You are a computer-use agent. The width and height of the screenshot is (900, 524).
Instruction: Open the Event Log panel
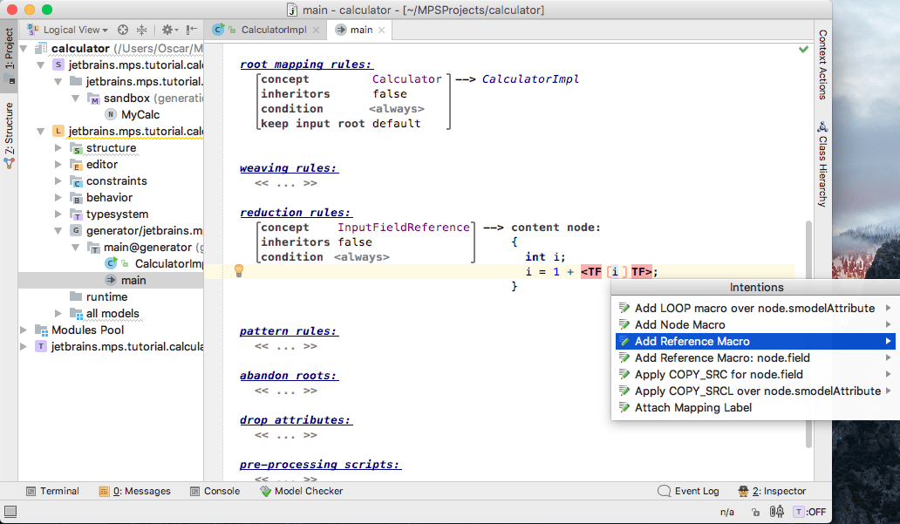click(x=687, y=491)
